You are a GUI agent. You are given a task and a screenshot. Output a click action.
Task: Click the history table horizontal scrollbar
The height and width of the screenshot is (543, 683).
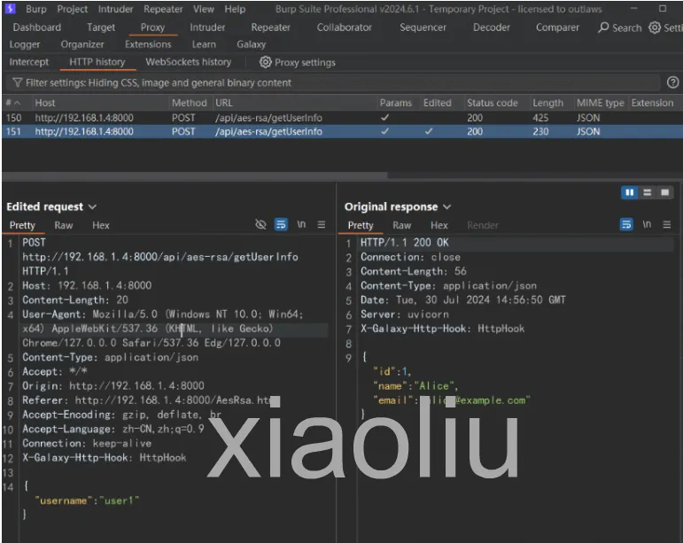click(195, 175)
